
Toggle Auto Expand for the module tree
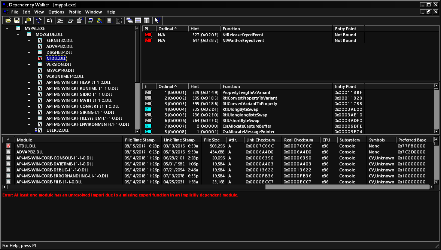pyautogui.click(x=39, y=21)
